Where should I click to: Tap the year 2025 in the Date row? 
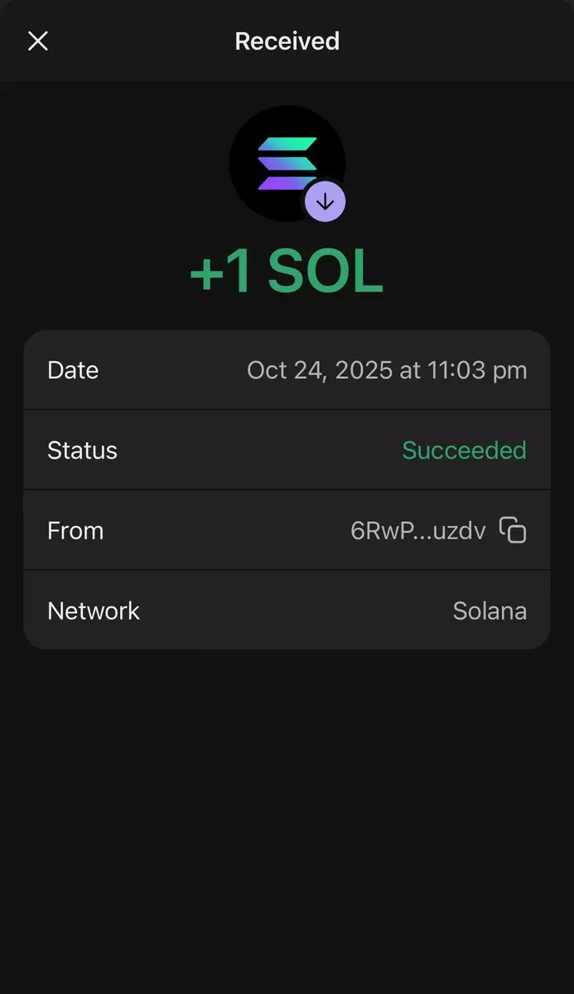tap(364, 370)
